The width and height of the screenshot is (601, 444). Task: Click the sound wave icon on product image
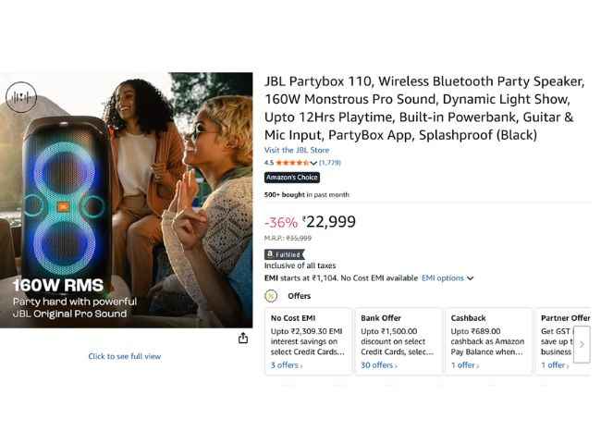point(21,97)
